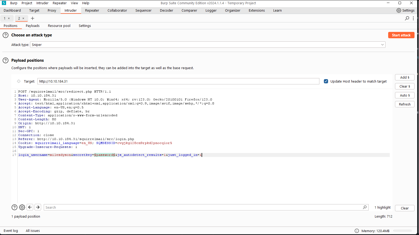Switch to the Comparer tab
Image resolution: width=419 pixels, height=235 pixels.
[x=189, y=10]
